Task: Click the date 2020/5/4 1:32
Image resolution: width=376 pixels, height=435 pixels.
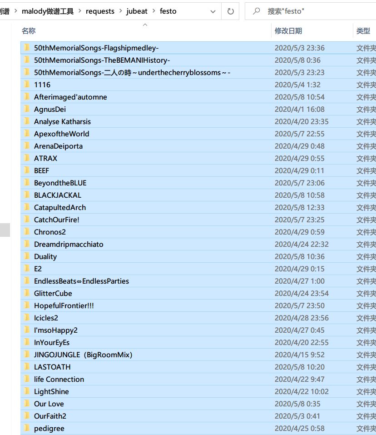Action: (x=297, y=85)
